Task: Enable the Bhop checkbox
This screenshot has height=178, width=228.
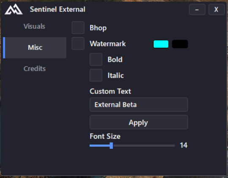Action: tap(78, 27)
